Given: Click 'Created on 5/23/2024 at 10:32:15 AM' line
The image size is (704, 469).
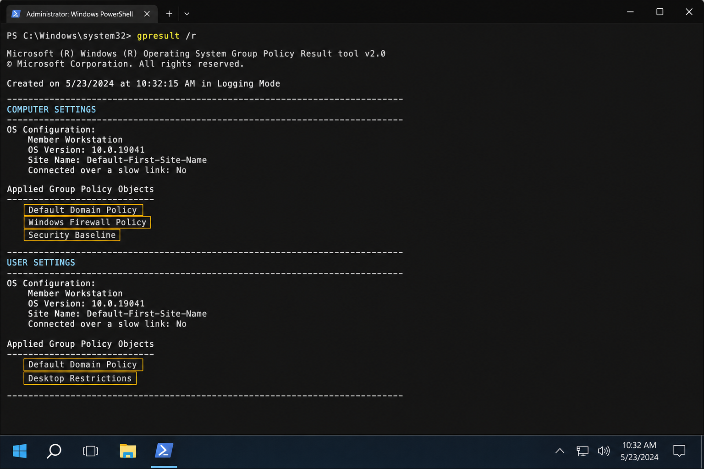Looking at the screenshot, I should coord(143,84).
